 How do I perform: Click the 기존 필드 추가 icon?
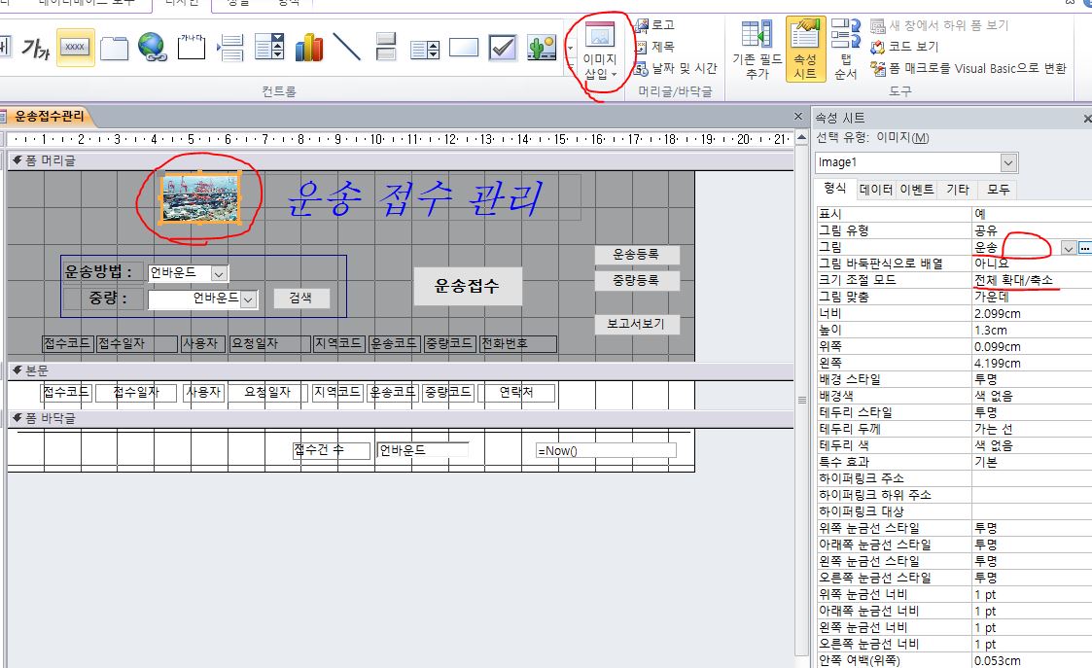[x=756, y=49]
